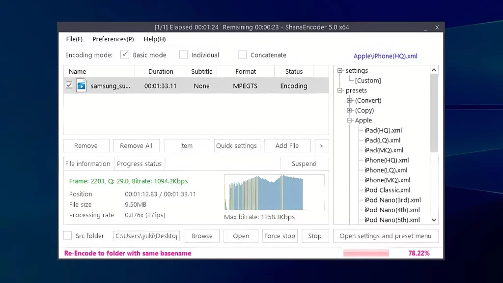
Task: Check the Individual encoding mode box
Action: click(183, 55)
